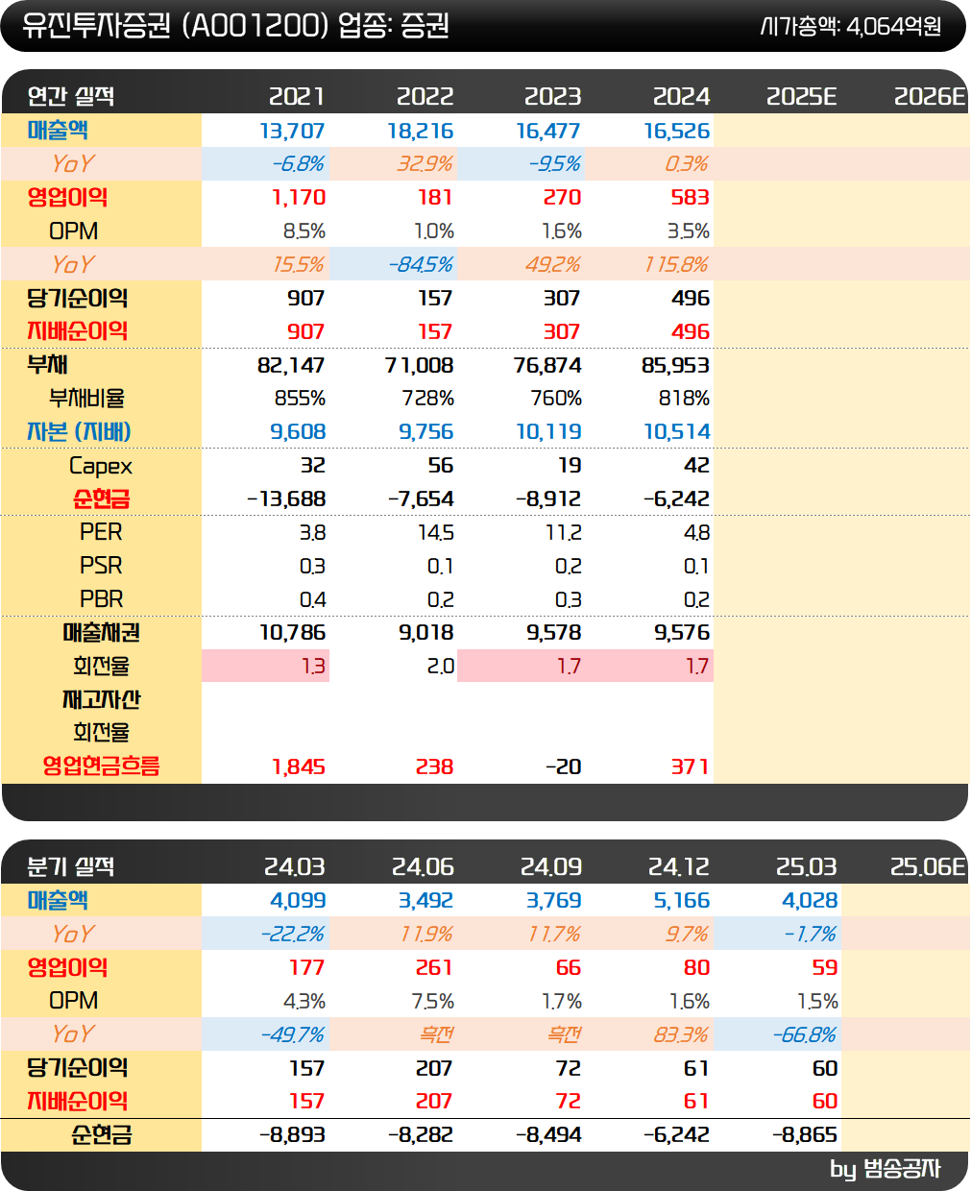Select the annual 매출액 value 16,477

(548, 131)
